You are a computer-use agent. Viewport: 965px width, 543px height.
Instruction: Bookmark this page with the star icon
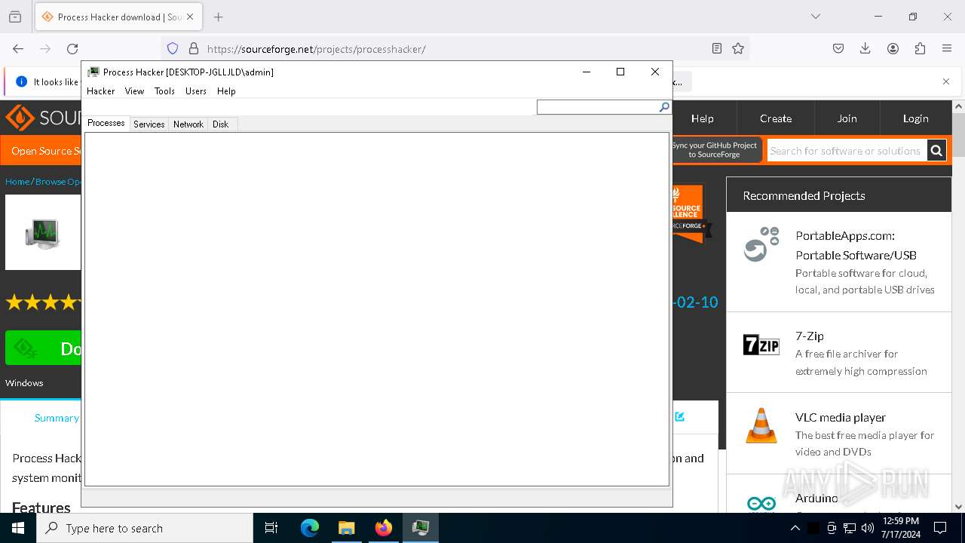(x=738, y=48)
